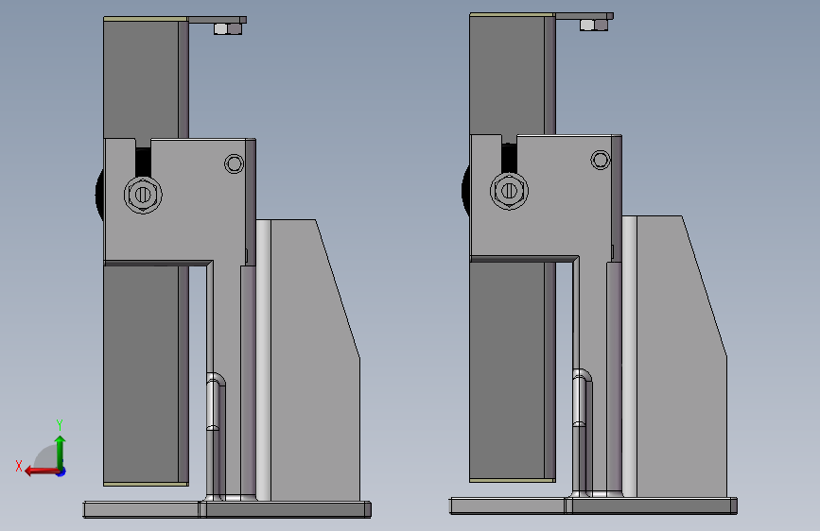This screenshot has height=531, width=820.
Task: Select the hex nut atop the right assembly
Action: [x=594, y=25]
